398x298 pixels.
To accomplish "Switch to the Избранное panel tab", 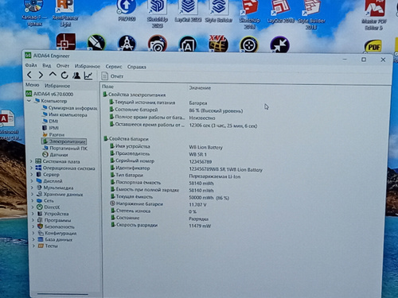I will pos(57,86).
